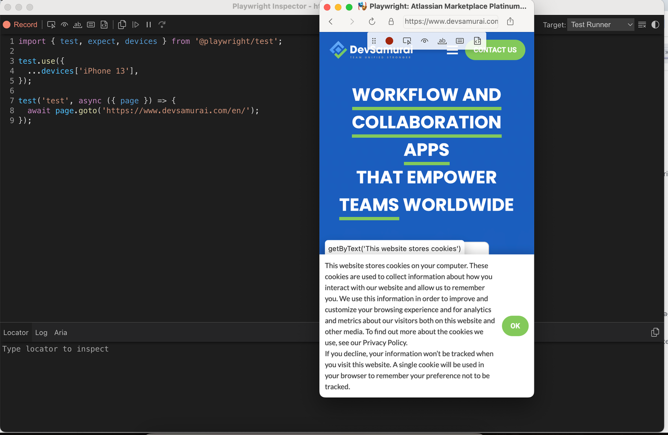
Task: Click the devsamurai URL address field
Action: point(451,21)
